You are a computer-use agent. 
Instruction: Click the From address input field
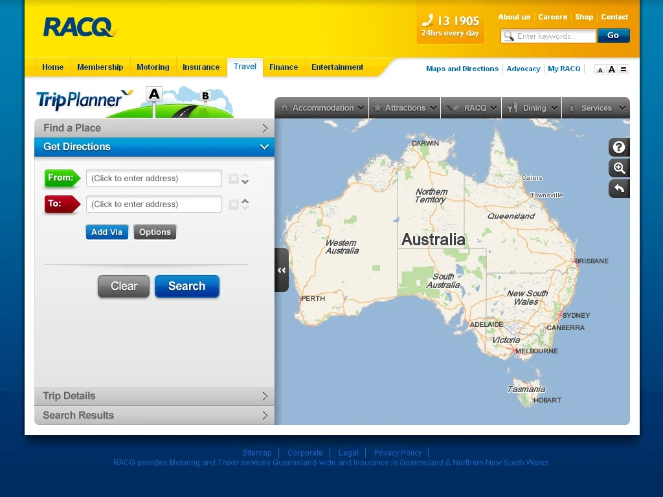154,179
